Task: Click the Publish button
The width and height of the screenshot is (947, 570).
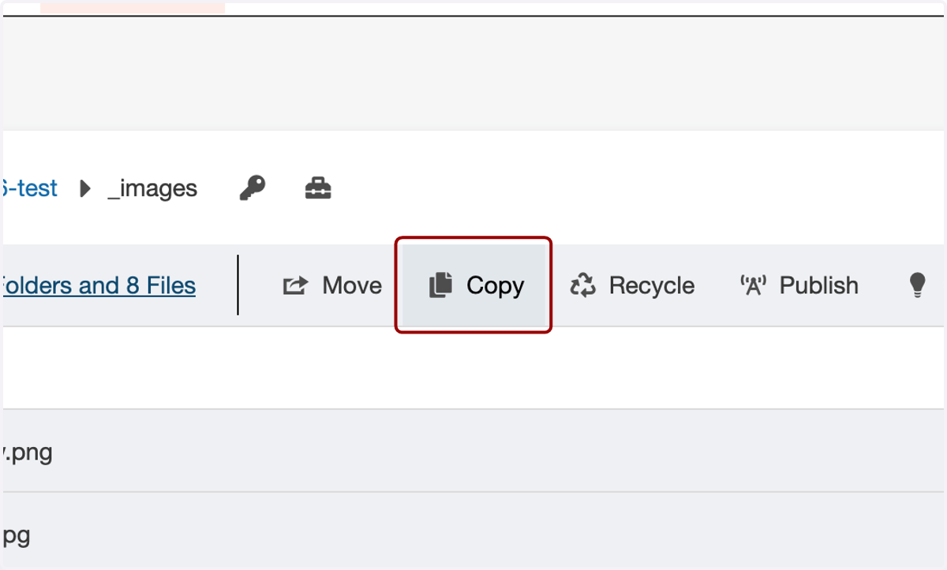Action: [x=799, y=285]
